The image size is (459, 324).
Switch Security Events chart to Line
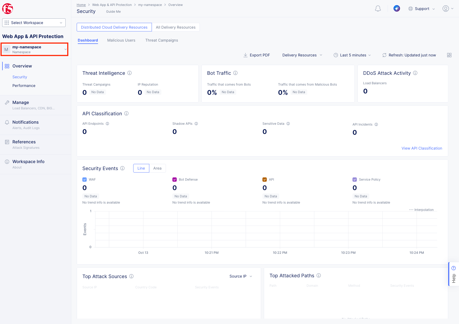141,168
